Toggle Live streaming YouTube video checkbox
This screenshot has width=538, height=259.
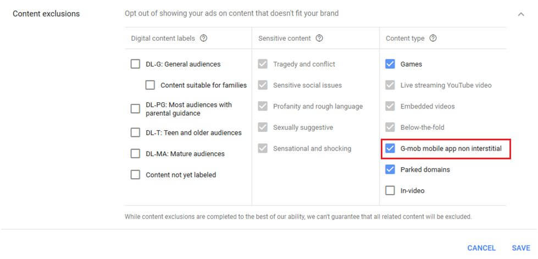[390, 85]
